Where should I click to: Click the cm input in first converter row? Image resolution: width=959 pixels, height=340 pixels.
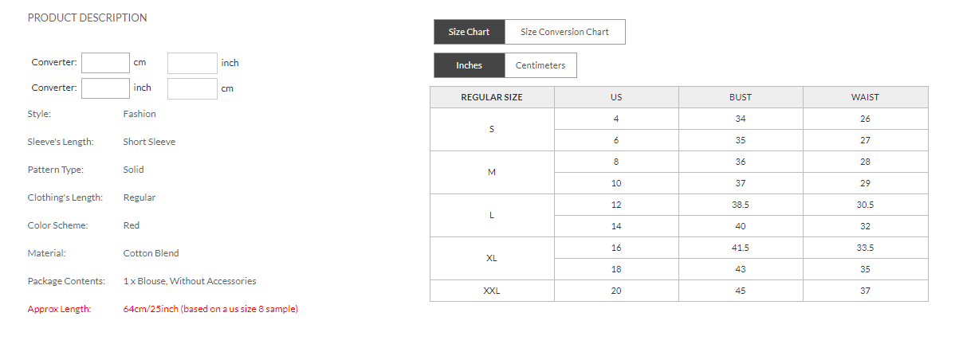pos(105,63)
